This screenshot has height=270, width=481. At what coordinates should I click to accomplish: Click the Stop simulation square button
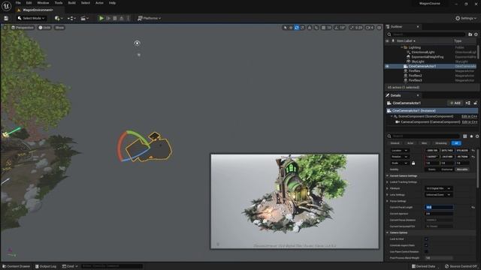[x=115, y=18]
